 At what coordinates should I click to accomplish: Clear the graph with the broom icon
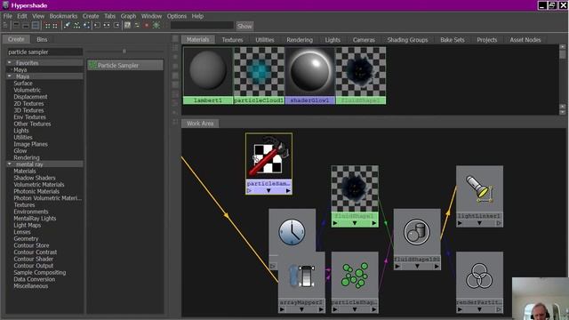click(x=67, y=26)
